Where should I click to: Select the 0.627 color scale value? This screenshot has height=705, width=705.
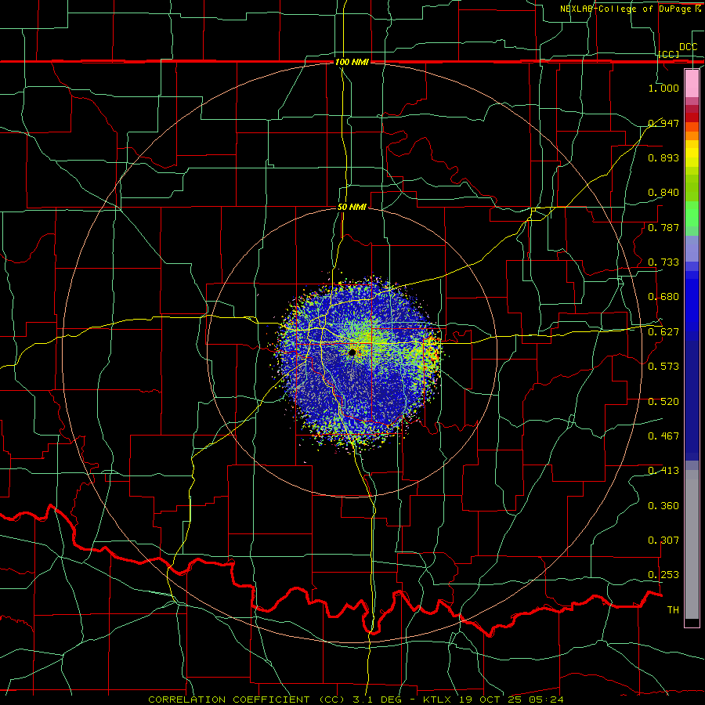[663, 332]
